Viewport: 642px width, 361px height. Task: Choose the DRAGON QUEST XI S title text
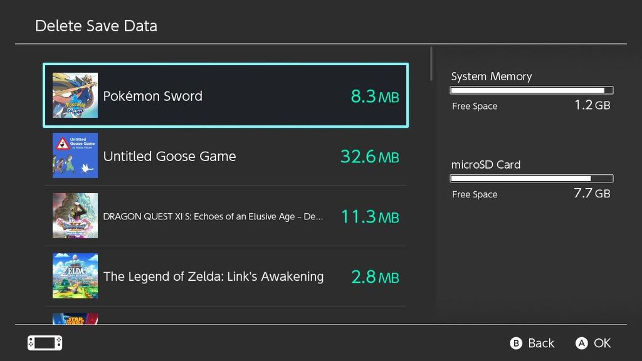tap(213, 216)
